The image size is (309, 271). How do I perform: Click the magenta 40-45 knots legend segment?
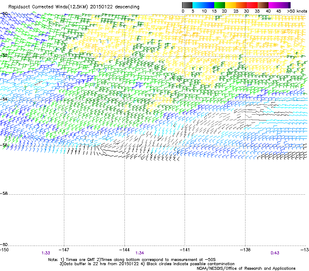tap(274, 5)
